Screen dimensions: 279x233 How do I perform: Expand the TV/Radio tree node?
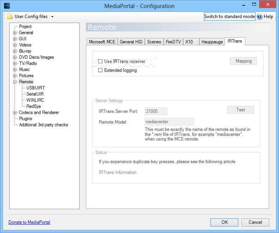point(15,63)
